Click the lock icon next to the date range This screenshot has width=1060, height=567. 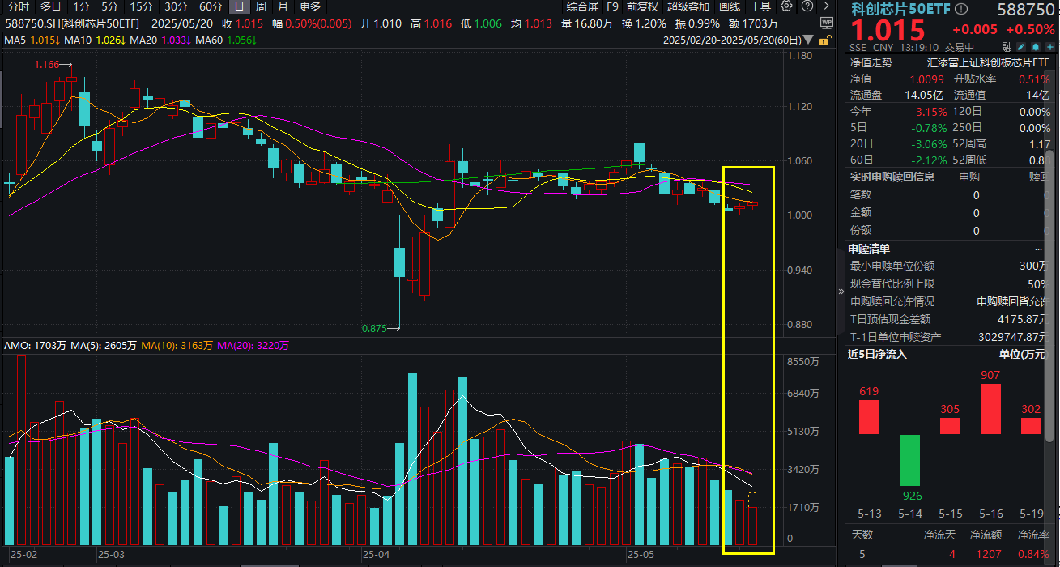pyautogui.click(x=824, y=40)
